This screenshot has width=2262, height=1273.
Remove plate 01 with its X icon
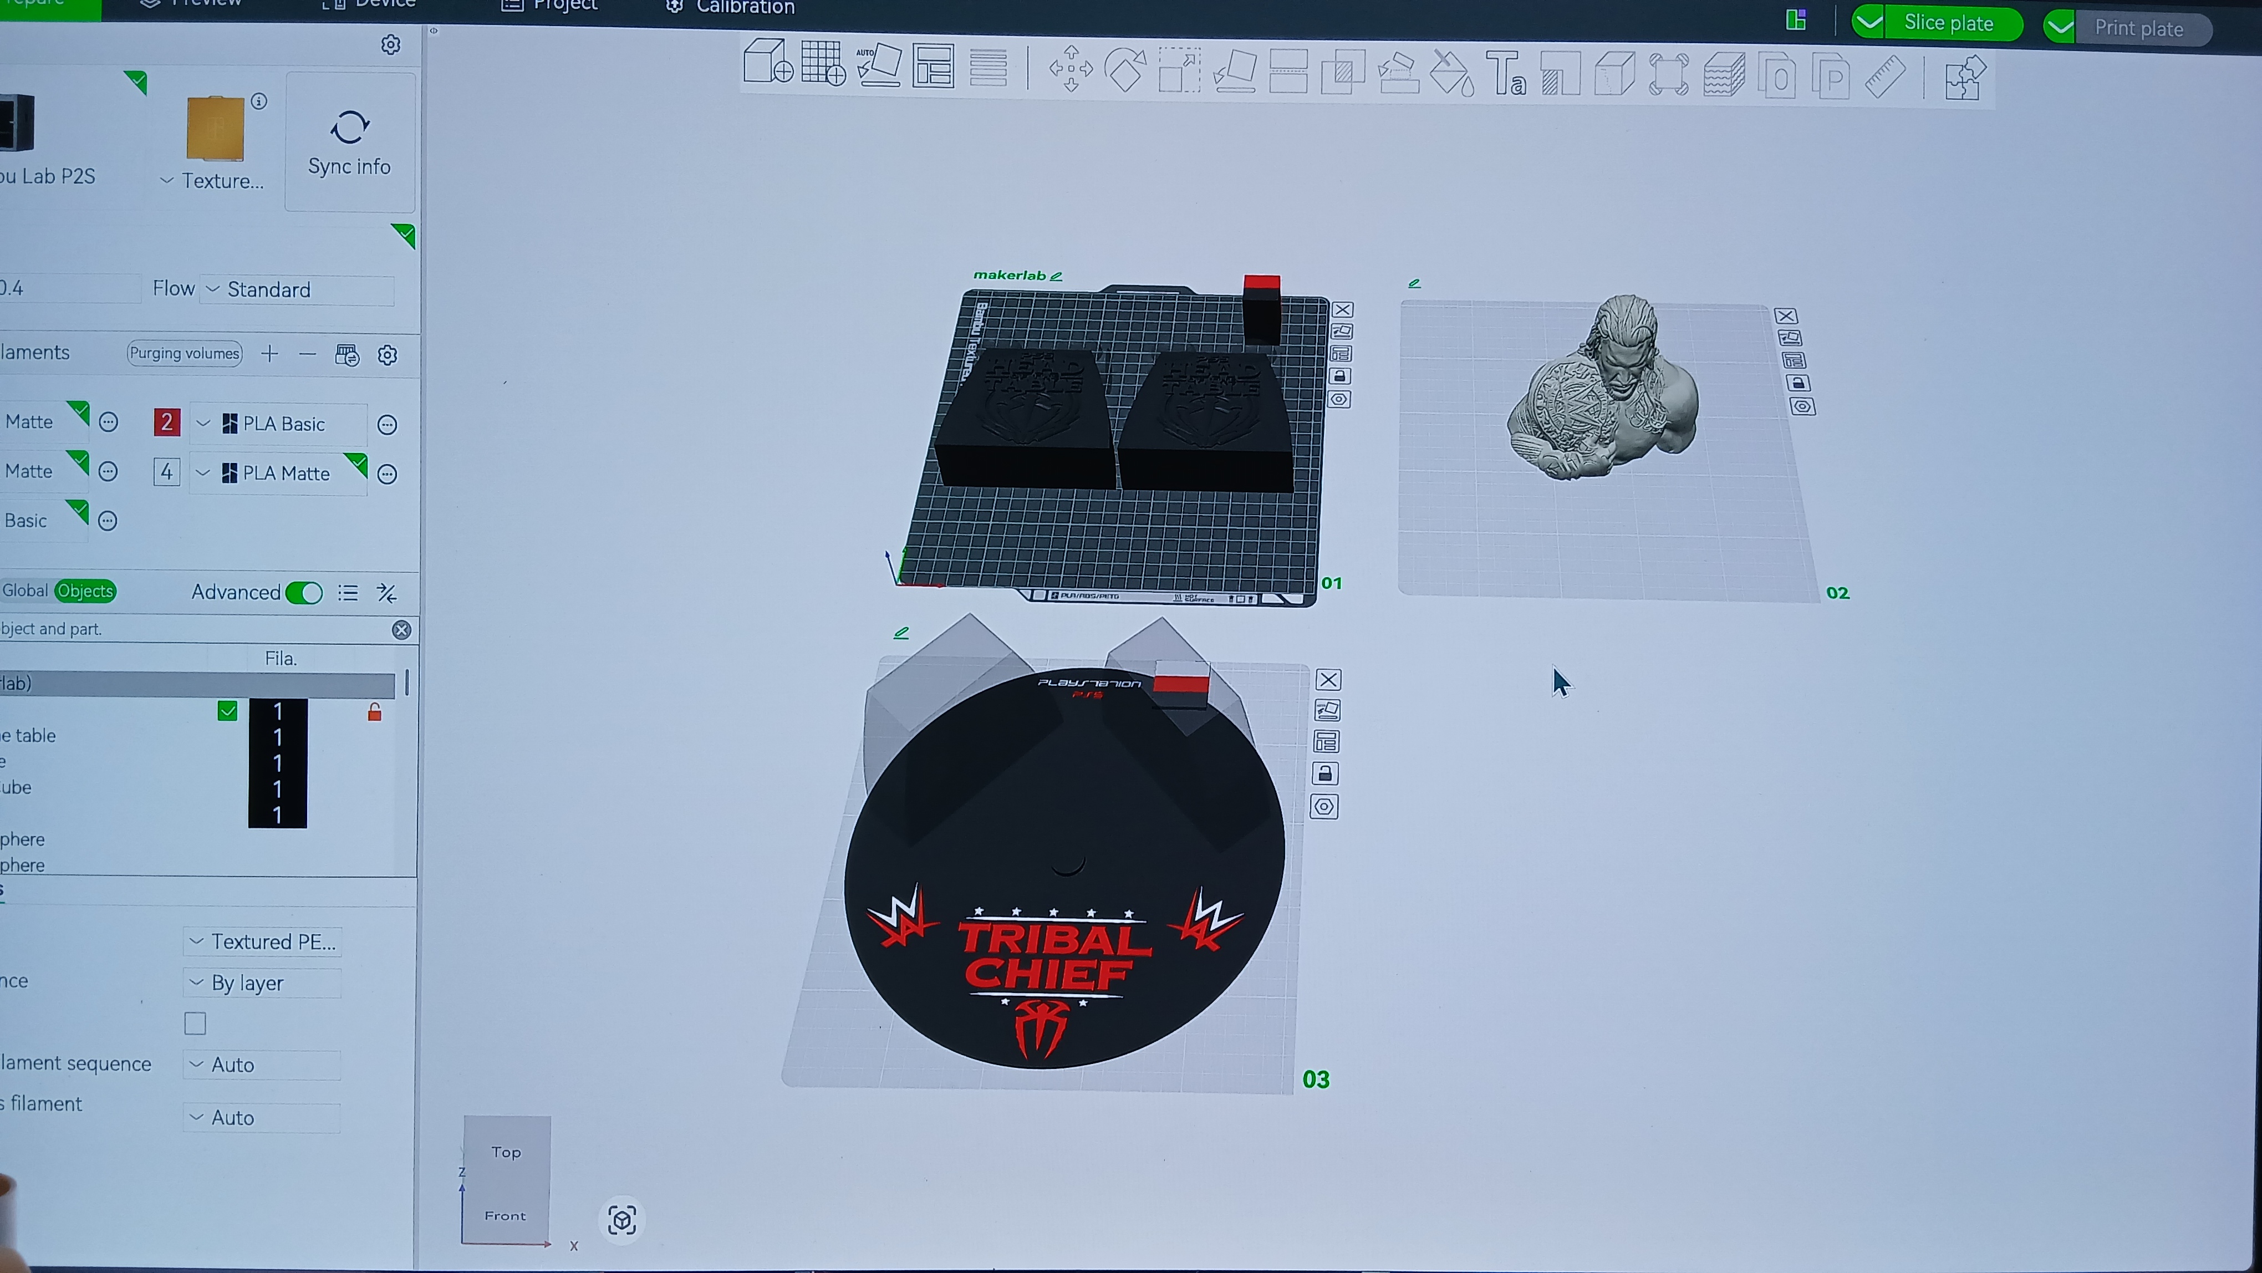click(x=1343, y=310)
